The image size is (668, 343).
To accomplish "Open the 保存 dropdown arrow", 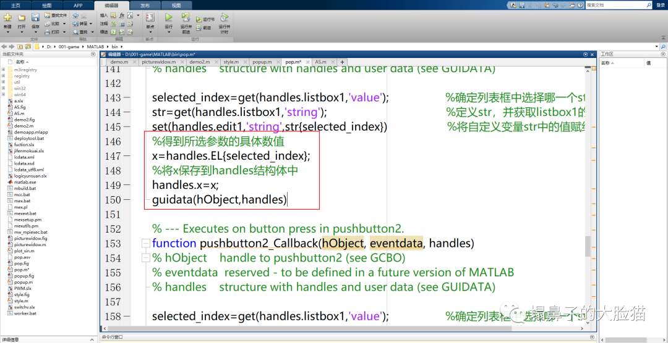I will (35, 32).
